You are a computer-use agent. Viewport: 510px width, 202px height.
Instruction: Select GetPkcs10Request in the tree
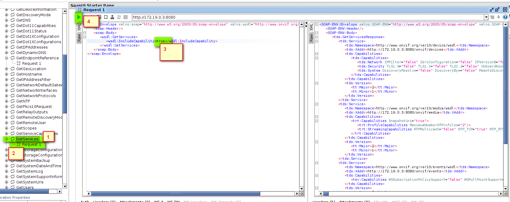(x=34, y=107)
